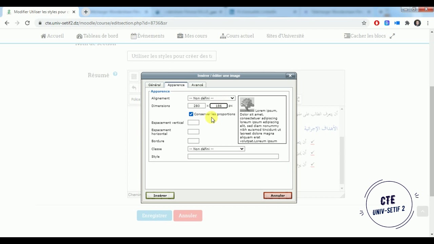Reload the page
The width and height of the screenshot is (434, 244).
27,23
